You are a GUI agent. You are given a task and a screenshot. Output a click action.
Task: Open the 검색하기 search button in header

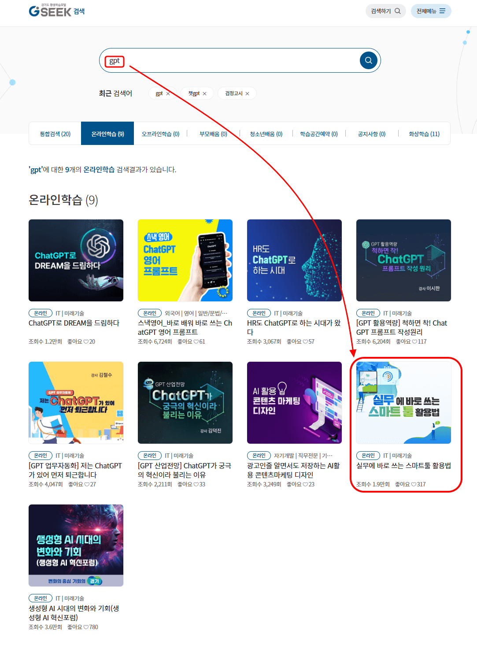(x=386, y=11)
